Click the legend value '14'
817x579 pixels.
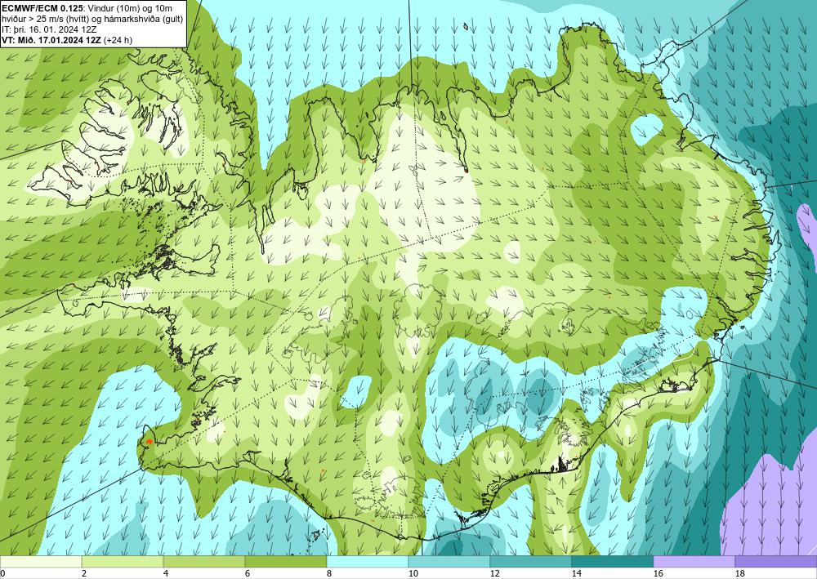click(577, 574)
